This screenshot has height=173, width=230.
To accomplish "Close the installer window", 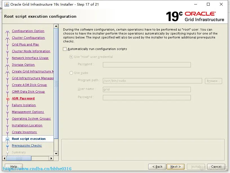I will (221, 4).
